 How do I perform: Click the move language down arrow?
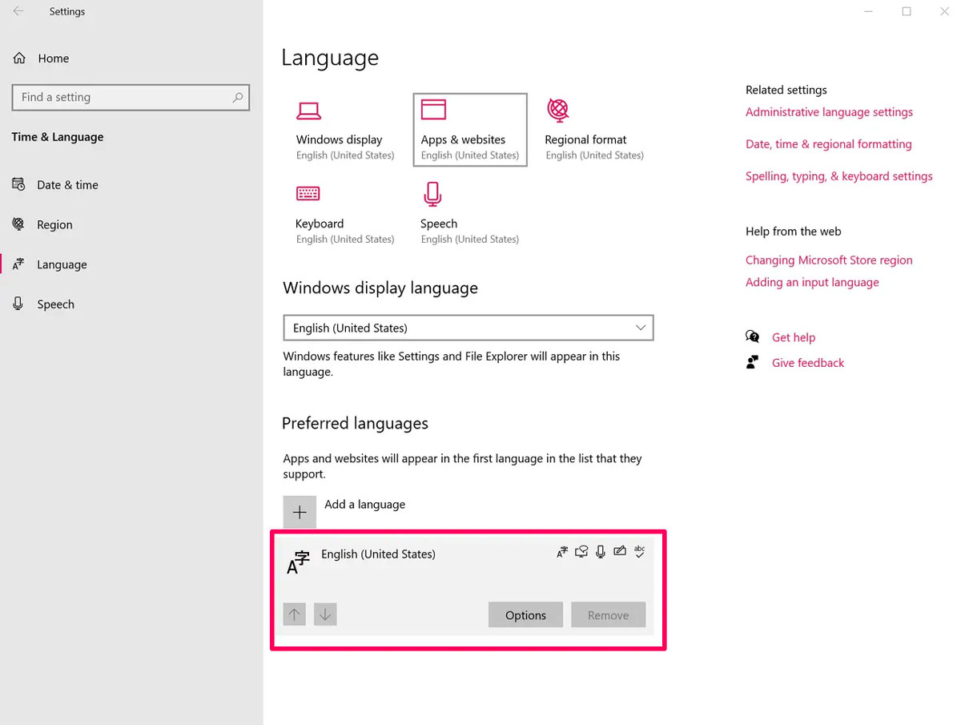325,615
